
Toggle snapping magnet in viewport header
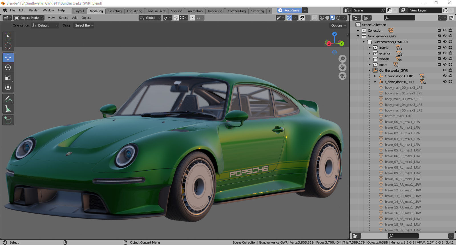[x=176, y=18]
